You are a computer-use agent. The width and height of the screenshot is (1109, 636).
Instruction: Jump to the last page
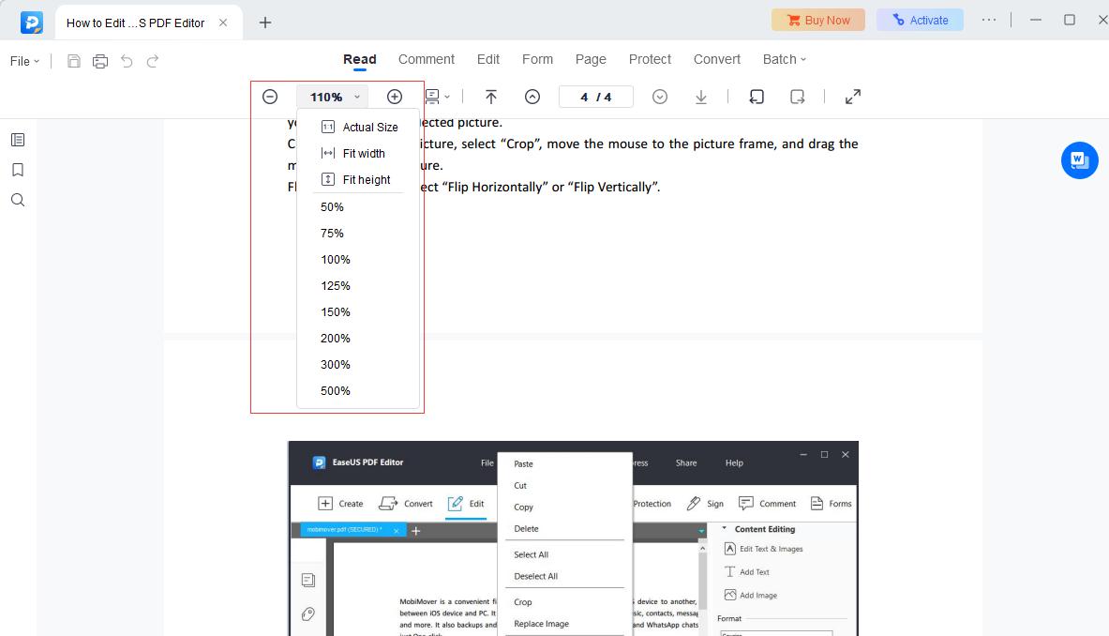click(x=701, y=97)
